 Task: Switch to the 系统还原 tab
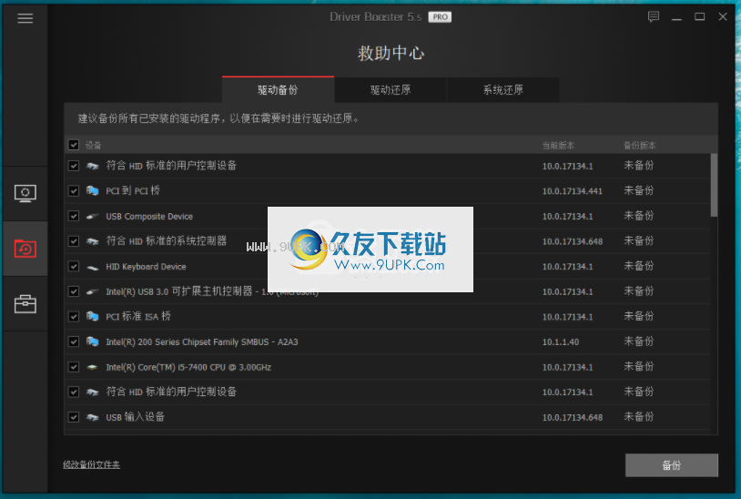tap(502, 90)
